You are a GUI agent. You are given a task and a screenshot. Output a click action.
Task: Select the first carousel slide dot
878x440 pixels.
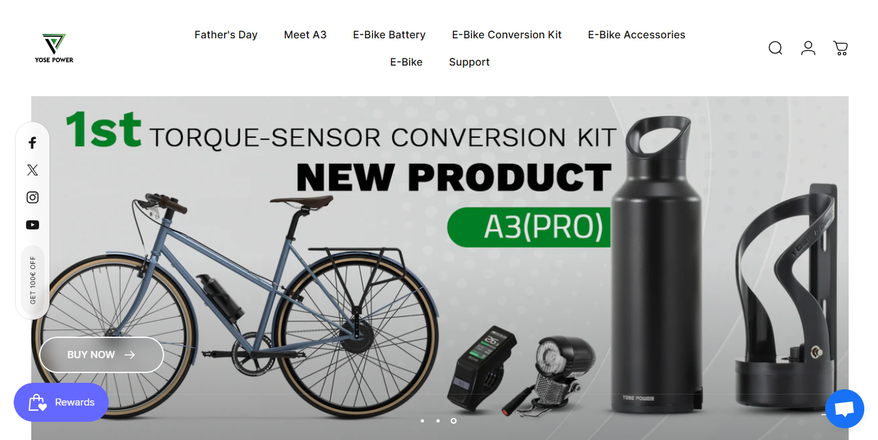click(422, 421)
